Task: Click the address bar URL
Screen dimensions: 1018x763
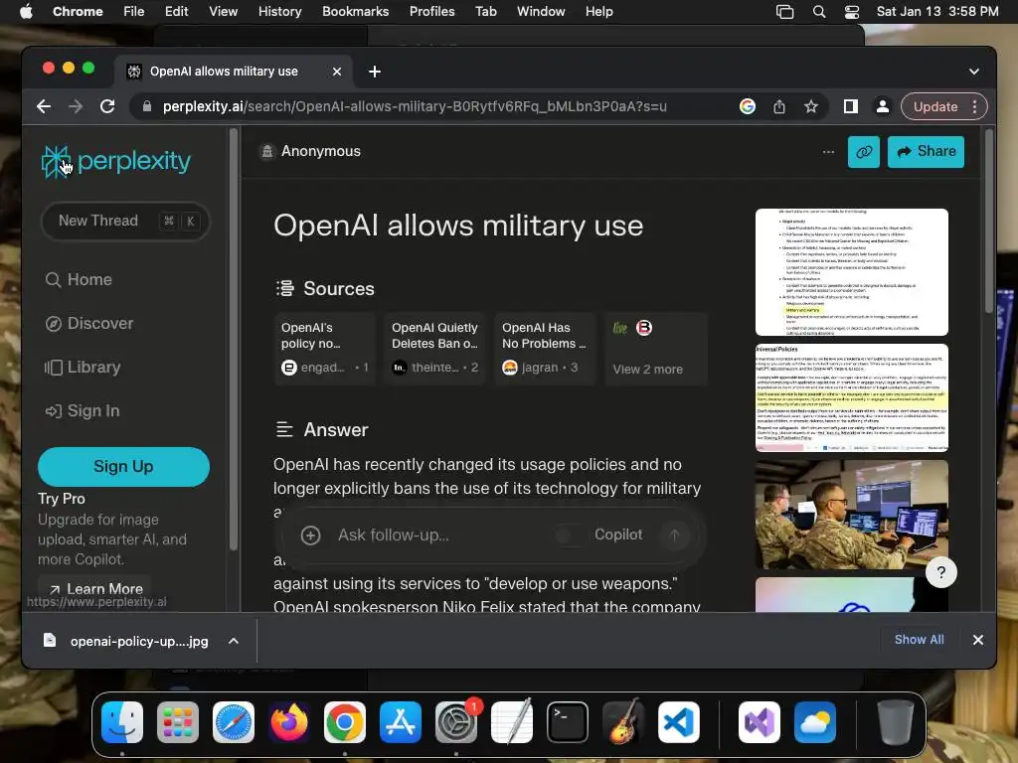Action: coord(415,106)
